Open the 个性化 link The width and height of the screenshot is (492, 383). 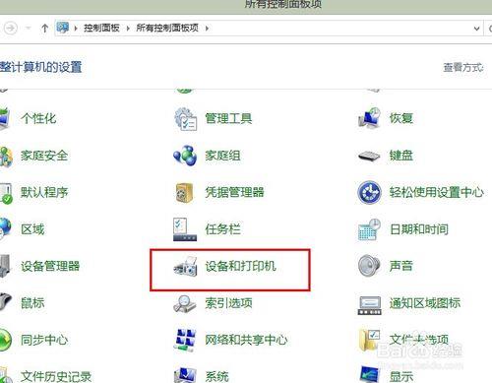(38, 118)
